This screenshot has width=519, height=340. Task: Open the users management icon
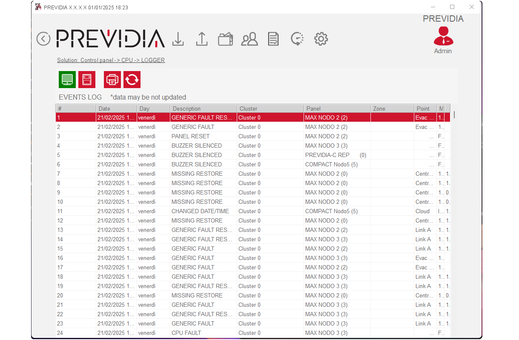(249, 39)
